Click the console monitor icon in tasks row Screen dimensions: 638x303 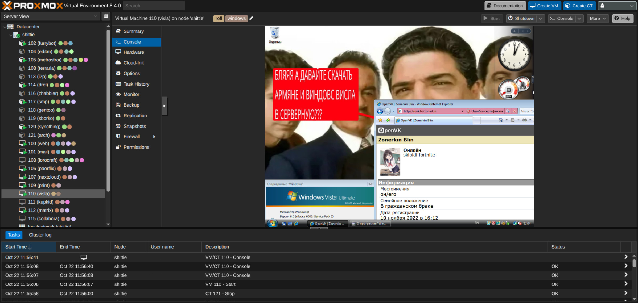tap(84, 257)
